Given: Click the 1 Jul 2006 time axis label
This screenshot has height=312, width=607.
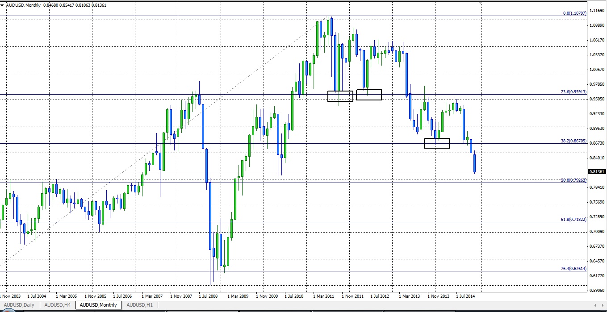Looking at the screenshot, I should [122, 296].
